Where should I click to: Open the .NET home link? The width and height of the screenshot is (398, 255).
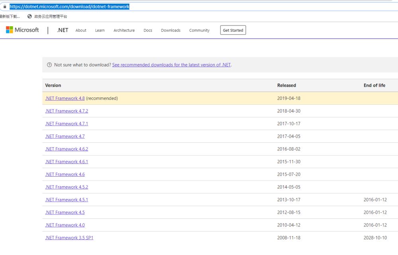[62, 30]
